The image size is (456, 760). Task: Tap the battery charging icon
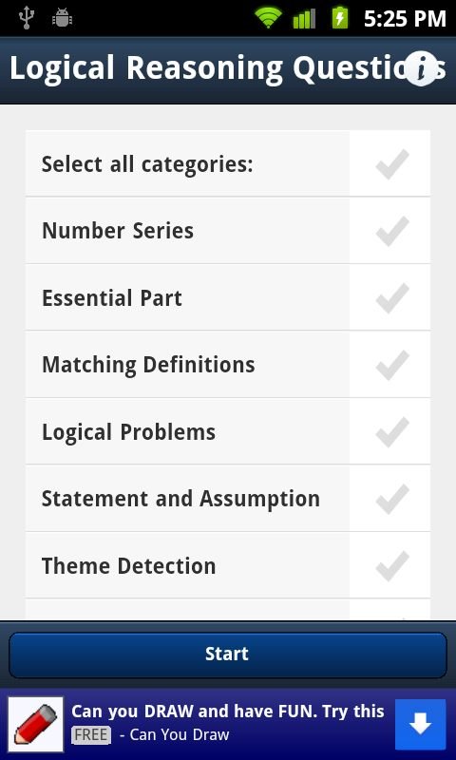(340, 18)
